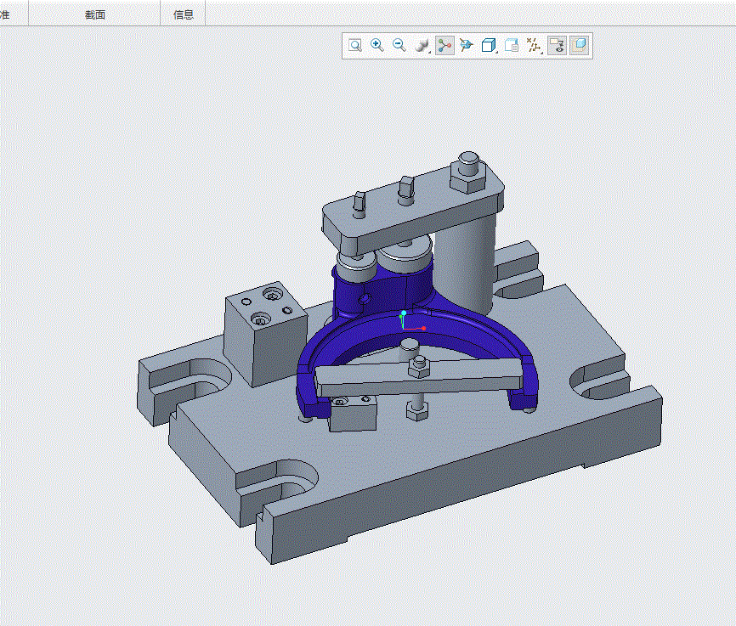
Task: Expand the display style dropdown arrow
Action: click(x=430, y=53)
